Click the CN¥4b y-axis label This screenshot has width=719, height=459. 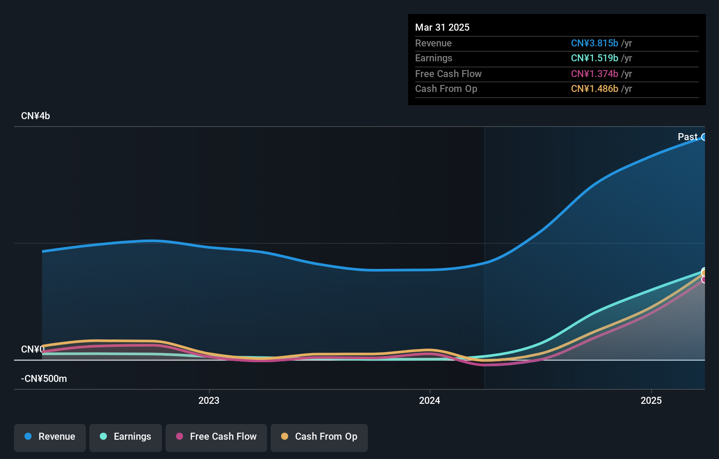pyautogui.click(x=35, y=116)
